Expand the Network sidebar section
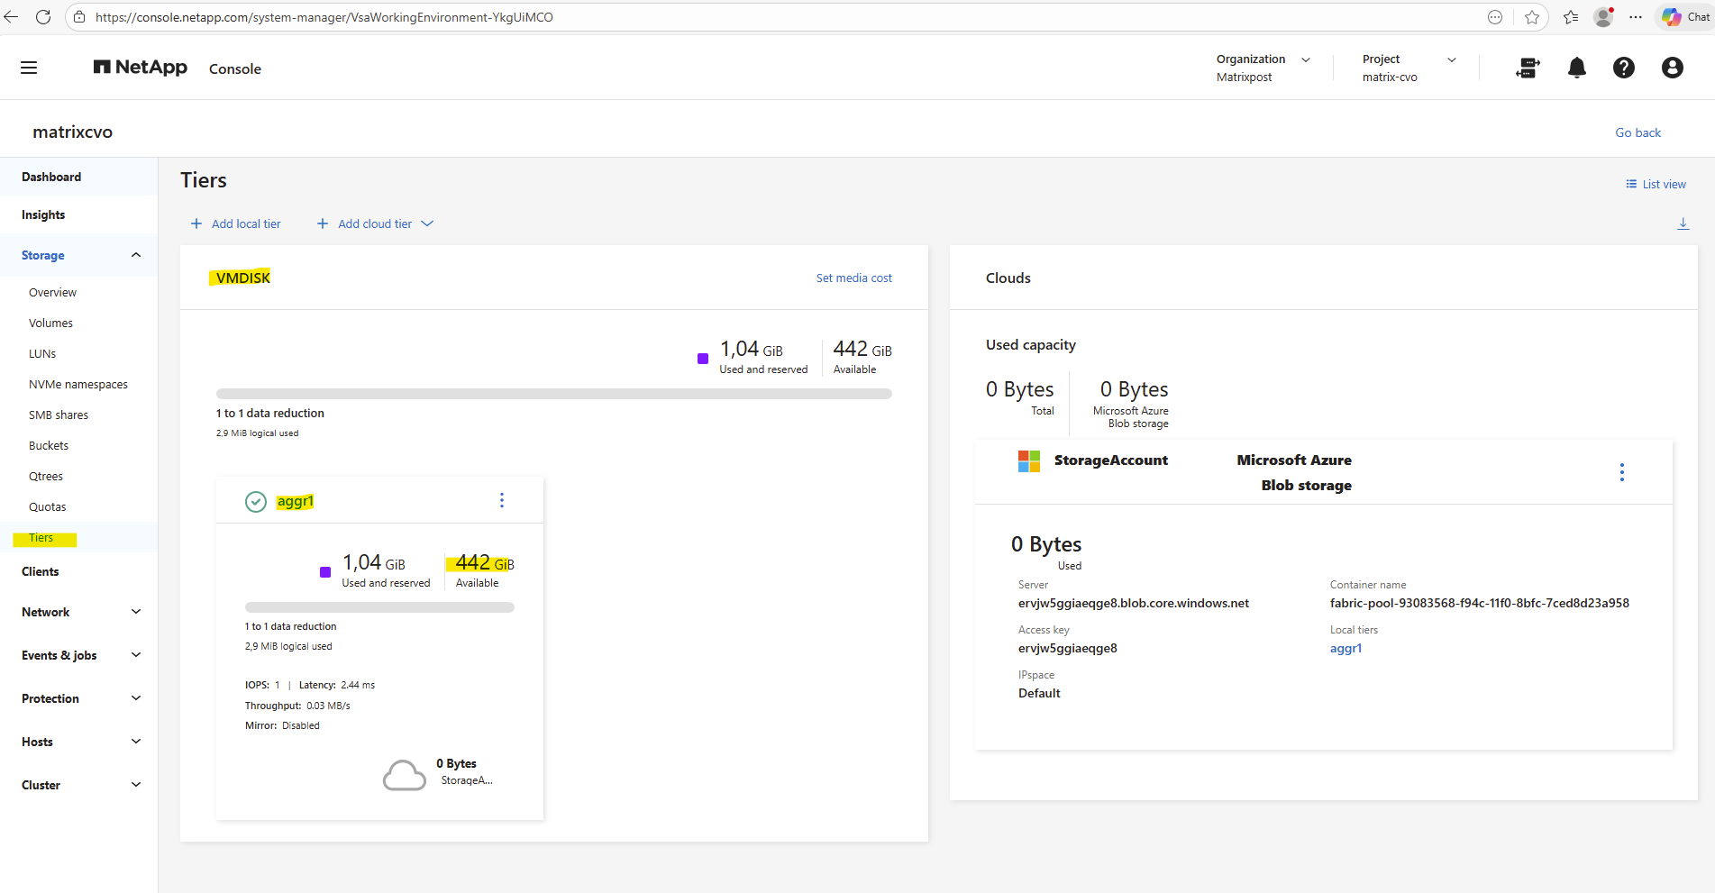1715x893 pixels. point(135,612)
